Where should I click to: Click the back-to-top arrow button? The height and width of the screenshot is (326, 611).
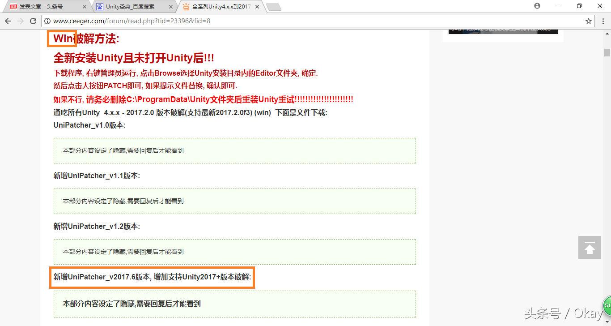[x=590, y=247]
